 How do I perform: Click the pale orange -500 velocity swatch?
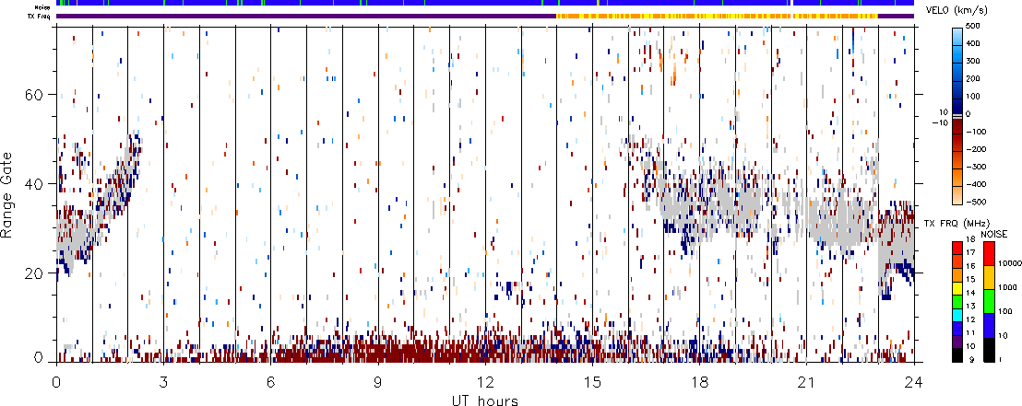coord(959,197)
